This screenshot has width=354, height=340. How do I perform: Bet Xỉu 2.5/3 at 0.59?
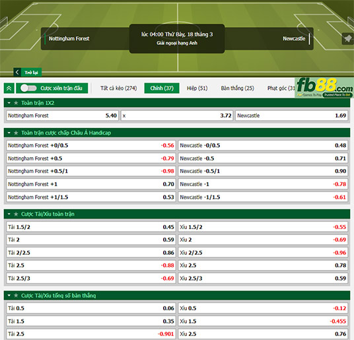click(263, 279)
